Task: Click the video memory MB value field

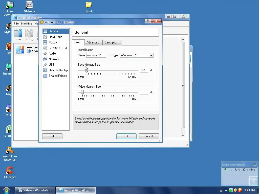Action: [x=144, y=92]
